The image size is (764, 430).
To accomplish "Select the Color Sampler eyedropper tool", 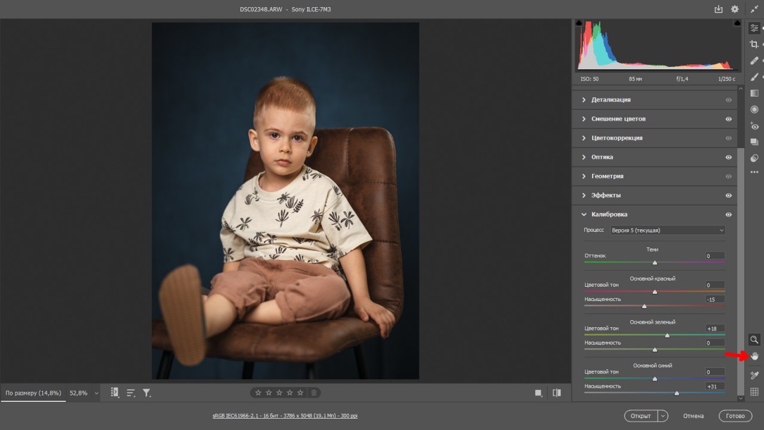I will pos(754,375).
